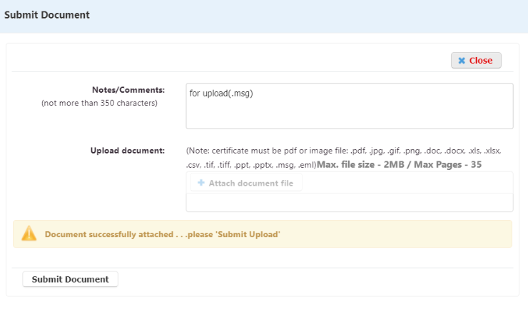Click the plus icon on Attach document file
This screenshot has height=322, width=528.
click(x=201, y=183)
